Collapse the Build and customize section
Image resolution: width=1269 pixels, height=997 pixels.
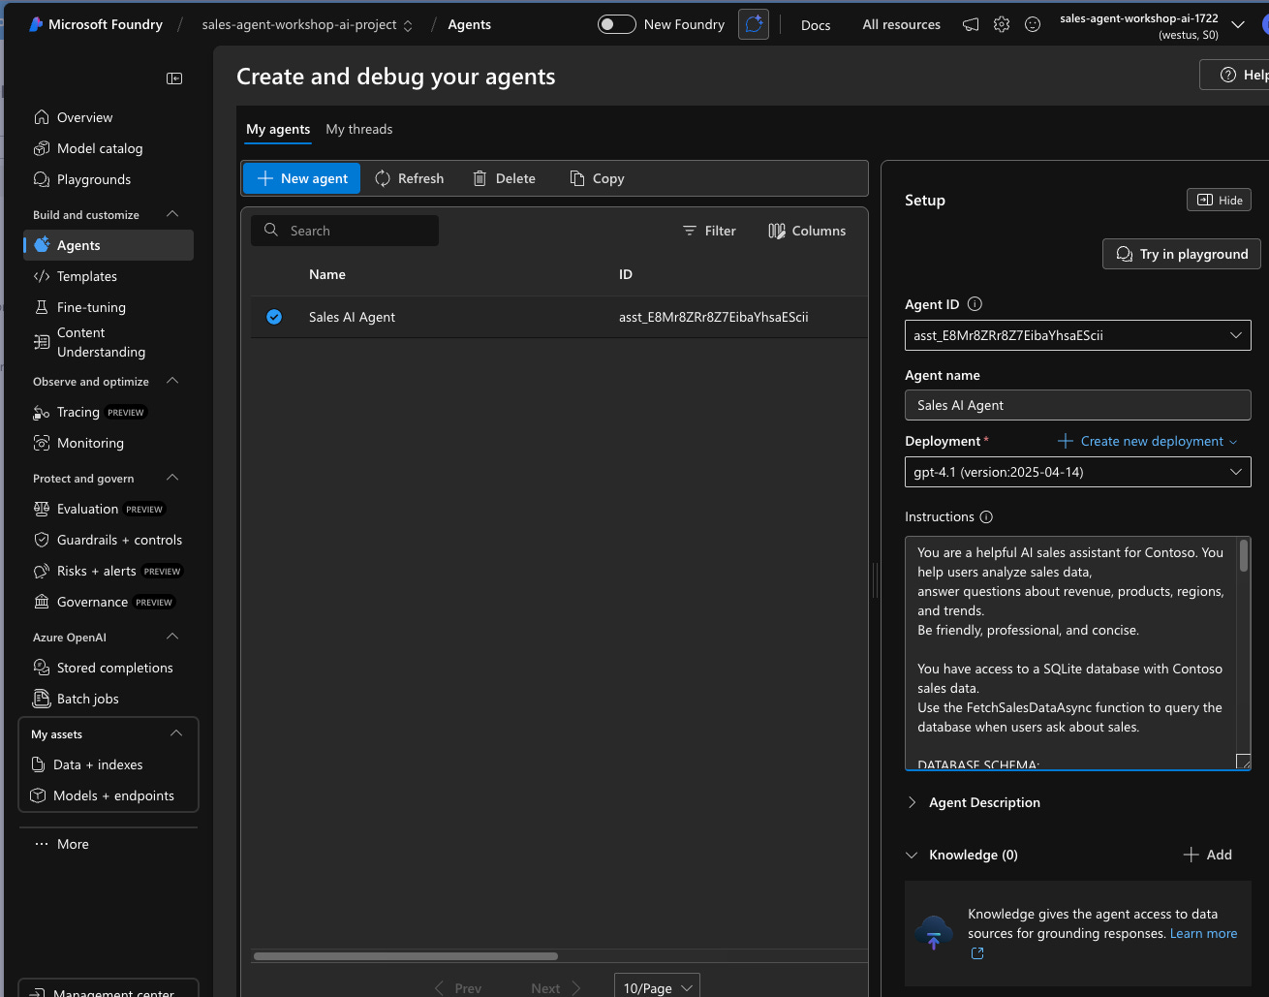172,214
